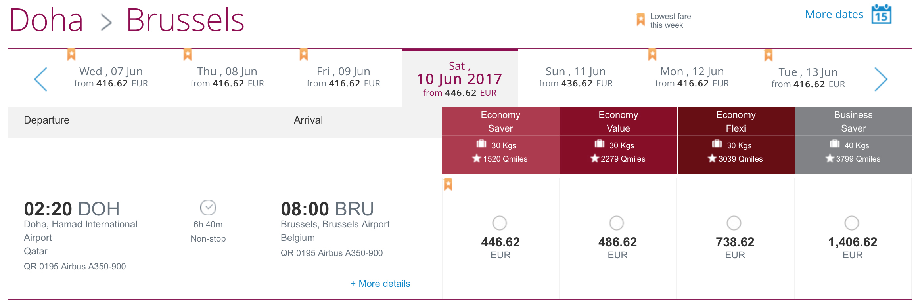
Task: Click the bookmark ribbon above Wed 07 Jun
Action: click(71, 55)
